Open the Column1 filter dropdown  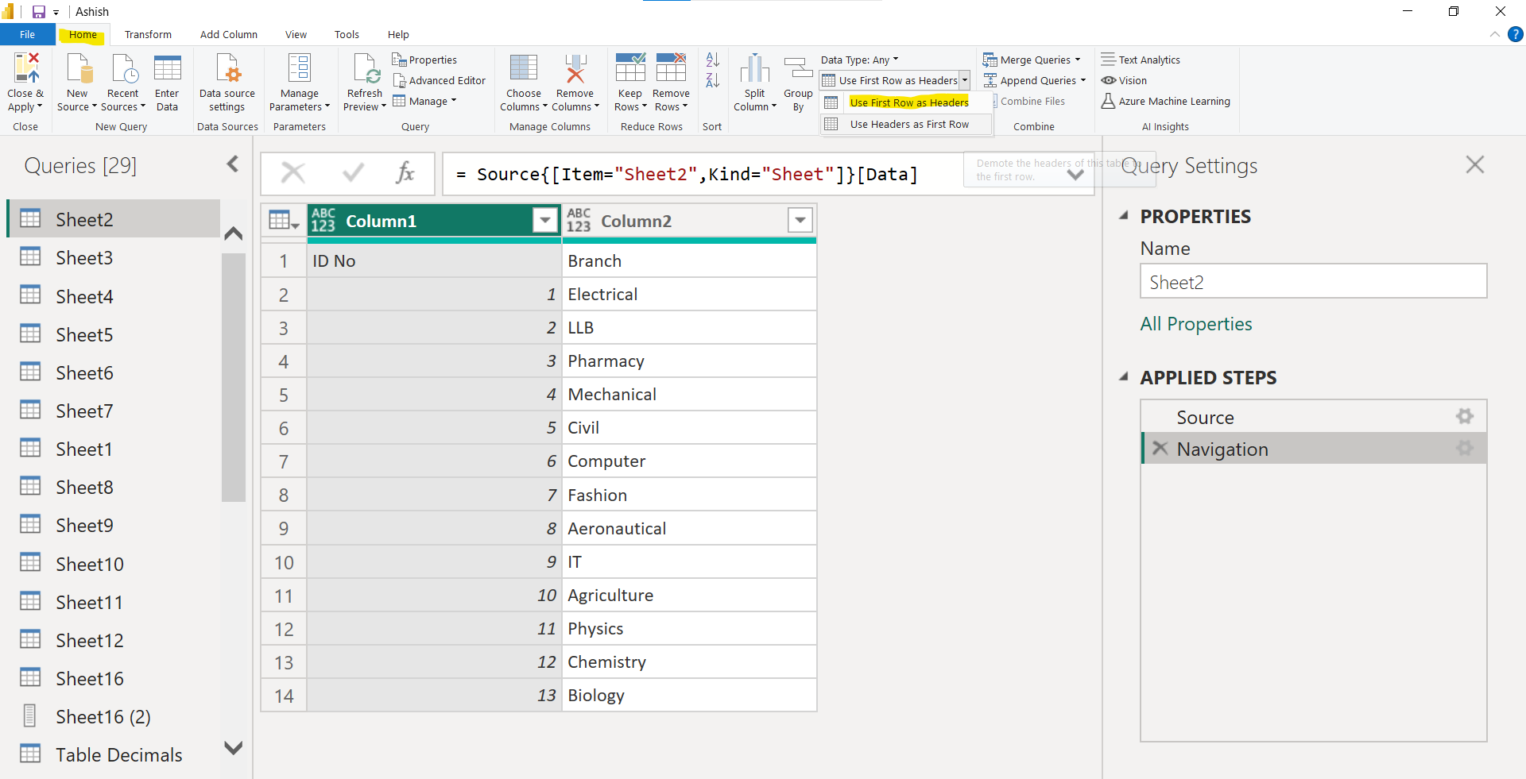coord(544,220)
